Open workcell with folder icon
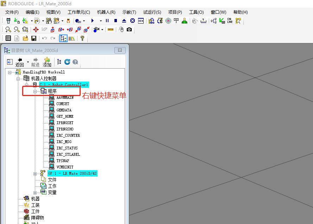Screen dimensions: 313x224 click(x=25, y=38)
